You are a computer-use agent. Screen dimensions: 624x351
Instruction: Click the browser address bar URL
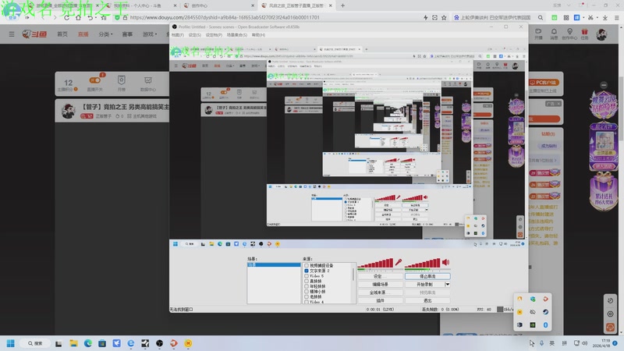[x=225, y=17]
